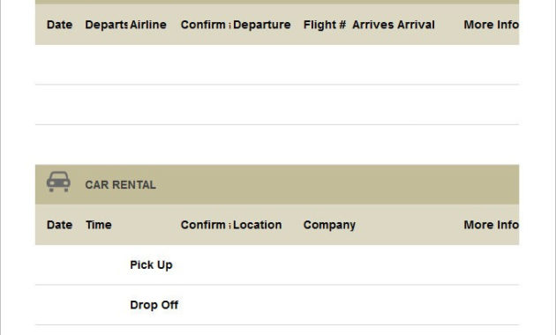Select the Arrives column header
556x335 pixels.
(373, 25)
